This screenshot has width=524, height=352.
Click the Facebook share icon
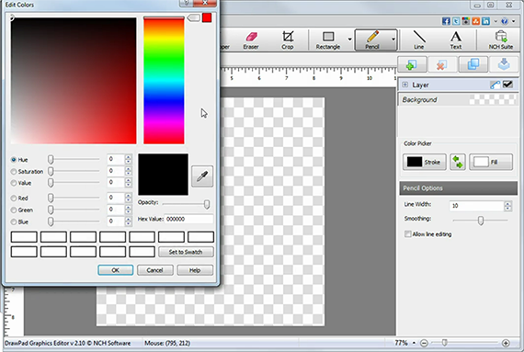pyautogui.click(x=446, y=21)
